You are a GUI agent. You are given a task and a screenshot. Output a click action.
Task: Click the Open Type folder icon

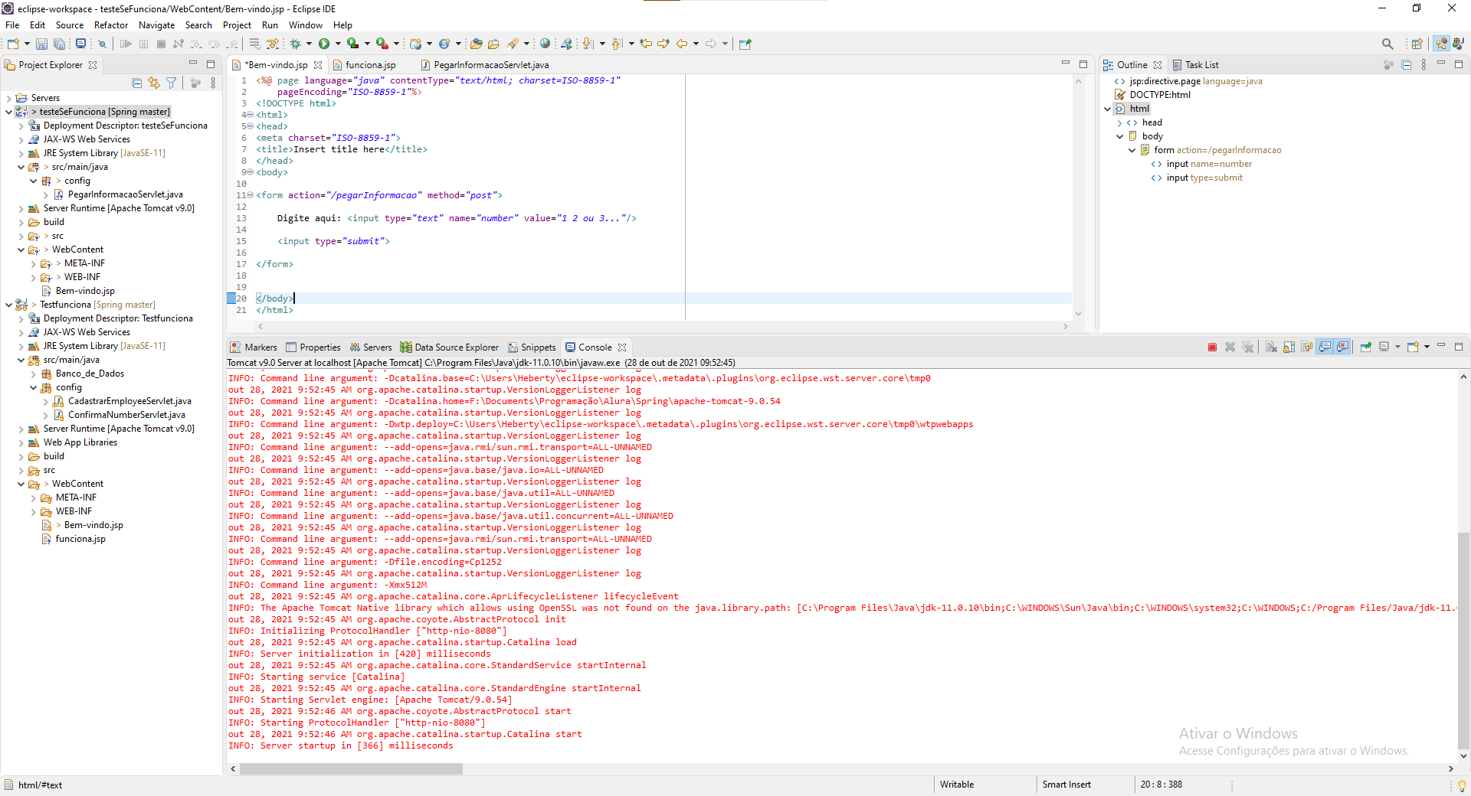click(x=477, y=44)
